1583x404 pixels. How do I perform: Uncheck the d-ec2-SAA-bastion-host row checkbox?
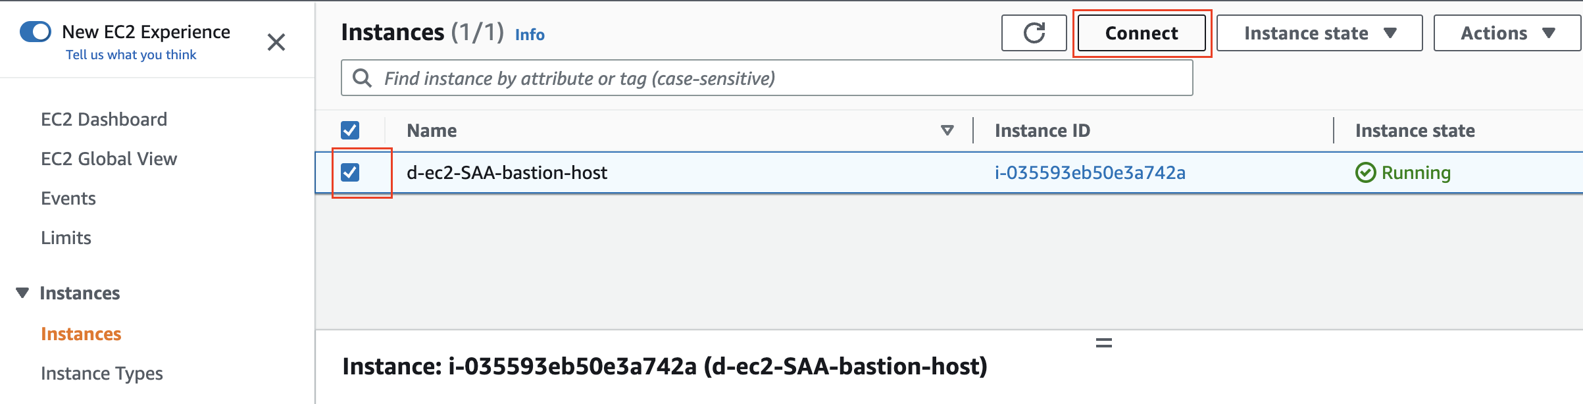(350, 172)
